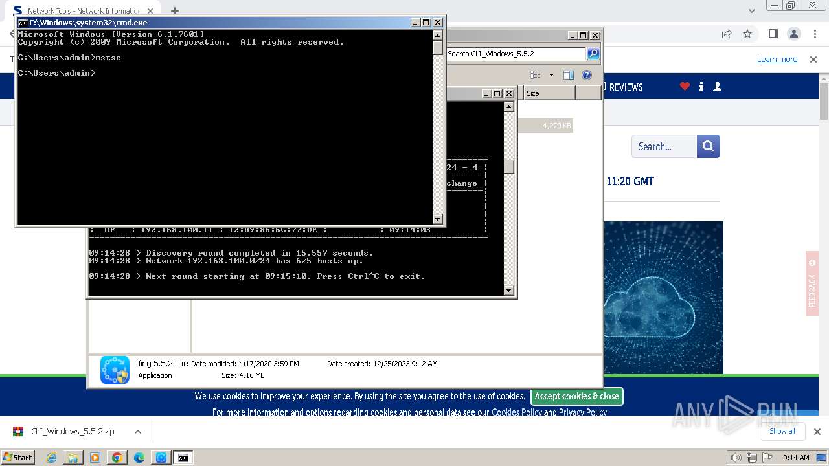Expand the download item options chevron
Screen dimensions: 829x466
click(137, 432)
